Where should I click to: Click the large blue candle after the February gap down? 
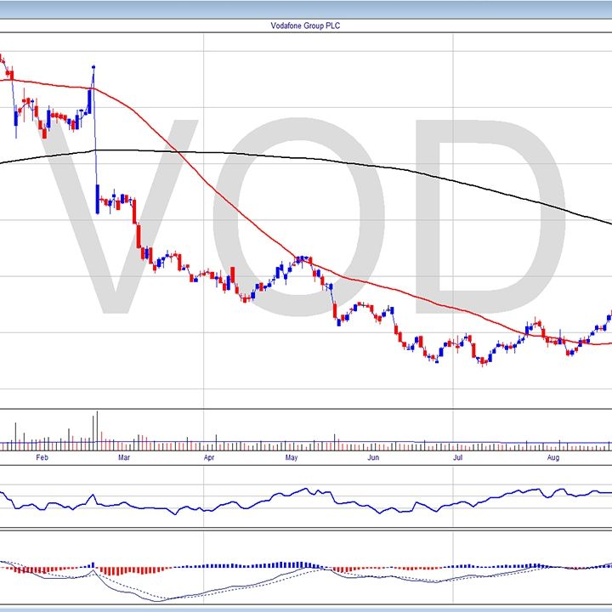(98, 198)
